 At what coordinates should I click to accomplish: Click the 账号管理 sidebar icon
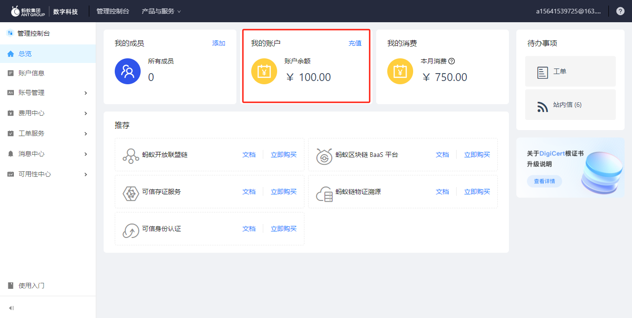pyautogui.click(x=11, y=93)
